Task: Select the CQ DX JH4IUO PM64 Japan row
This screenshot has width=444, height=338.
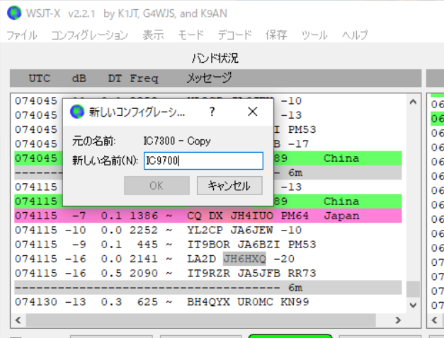Action: pyautogui.click(x=208, y=216)
